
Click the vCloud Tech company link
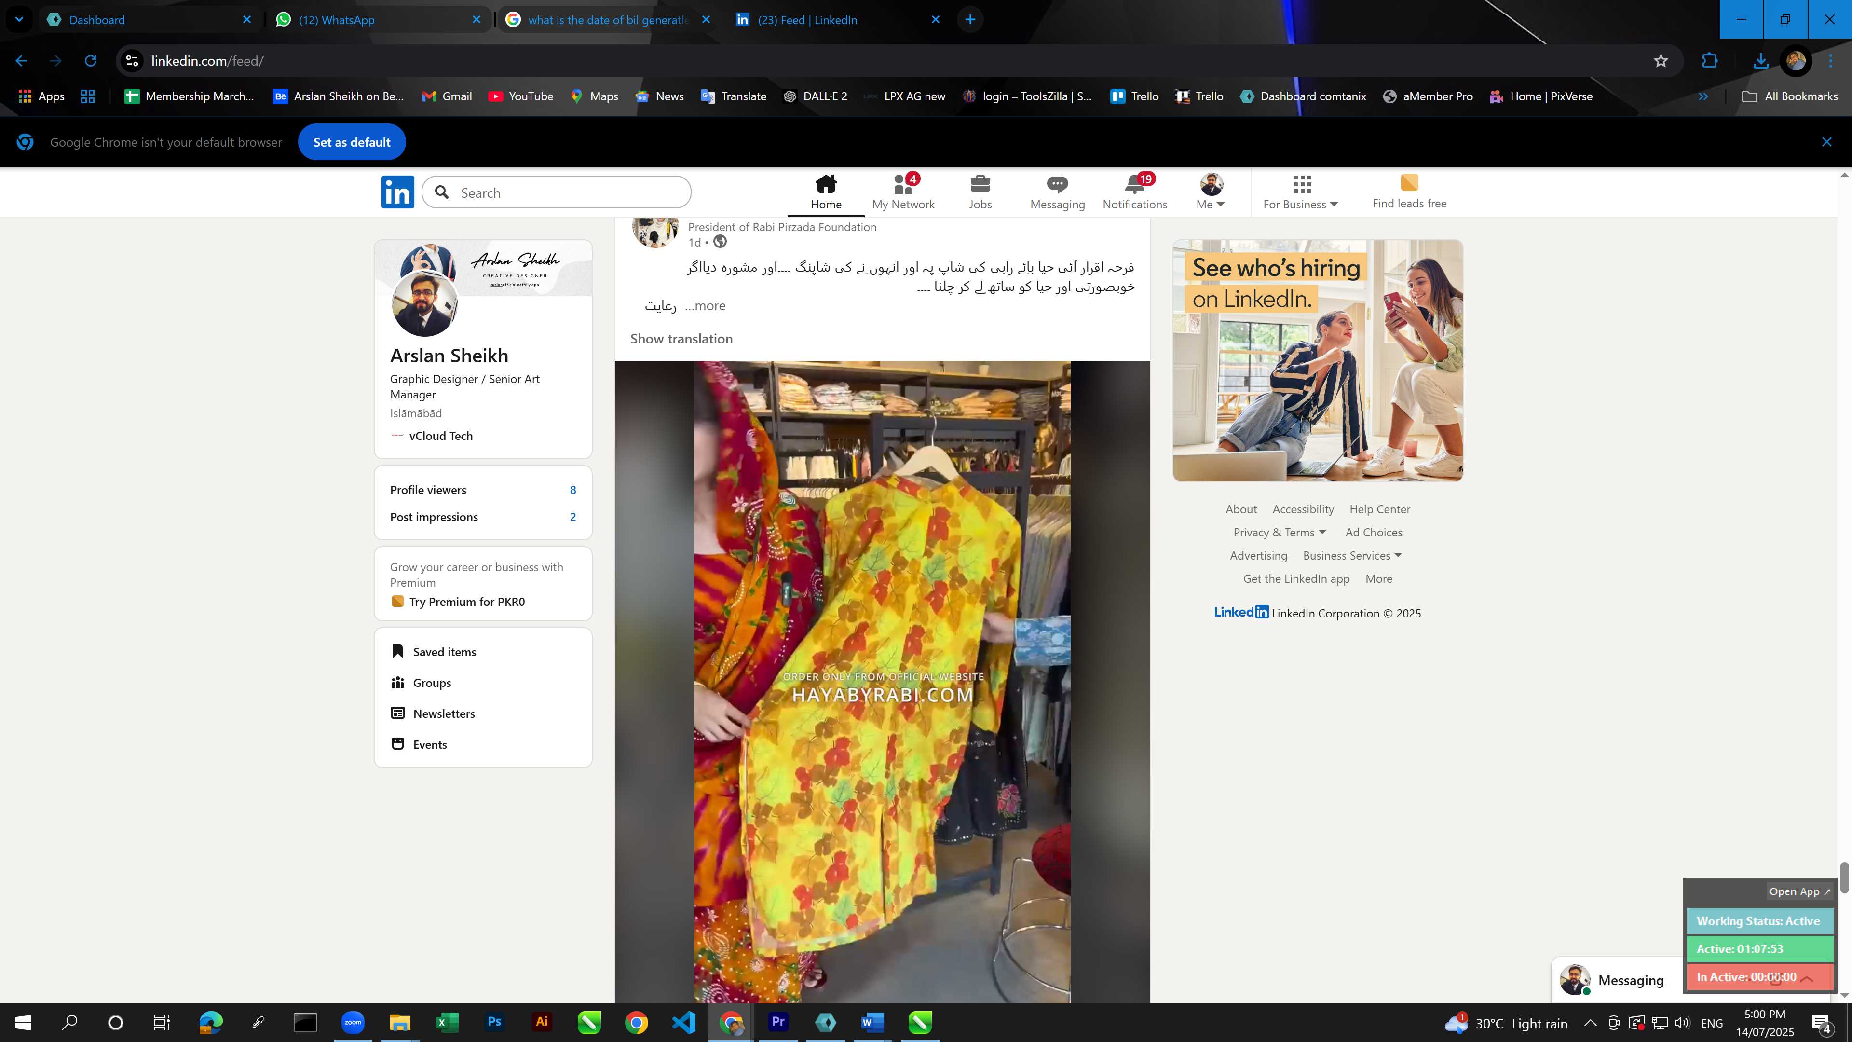tap(441, 436)
